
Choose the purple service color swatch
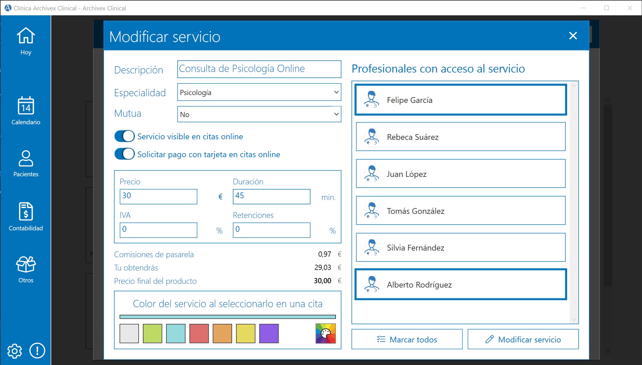coord(268,333)
